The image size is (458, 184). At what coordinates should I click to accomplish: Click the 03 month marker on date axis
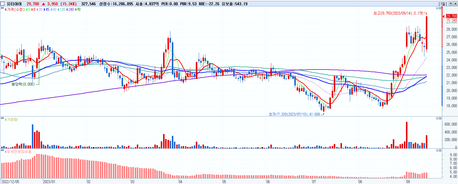133,181
